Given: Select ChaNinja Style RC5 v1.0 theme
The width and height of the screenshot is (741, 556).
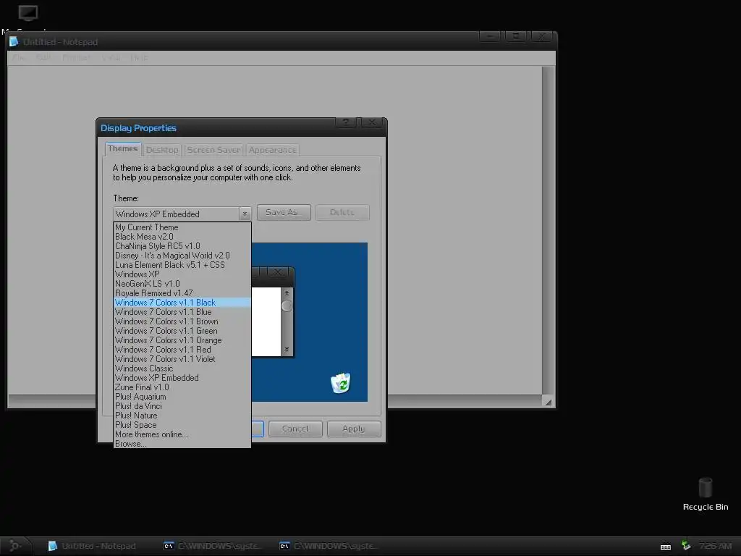Looking at the screenshot, I should pyautogui.click(x=182, y=246).
